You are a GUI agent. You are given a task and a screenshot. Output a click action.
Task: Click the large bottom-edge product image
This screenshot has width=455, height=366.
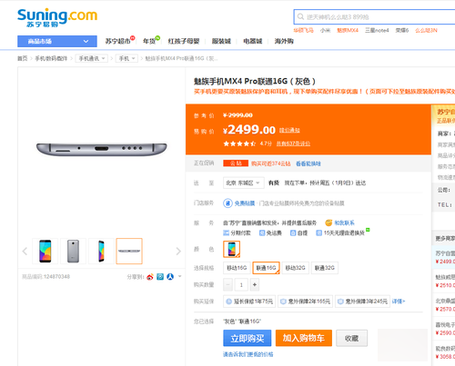pos(101,149)
